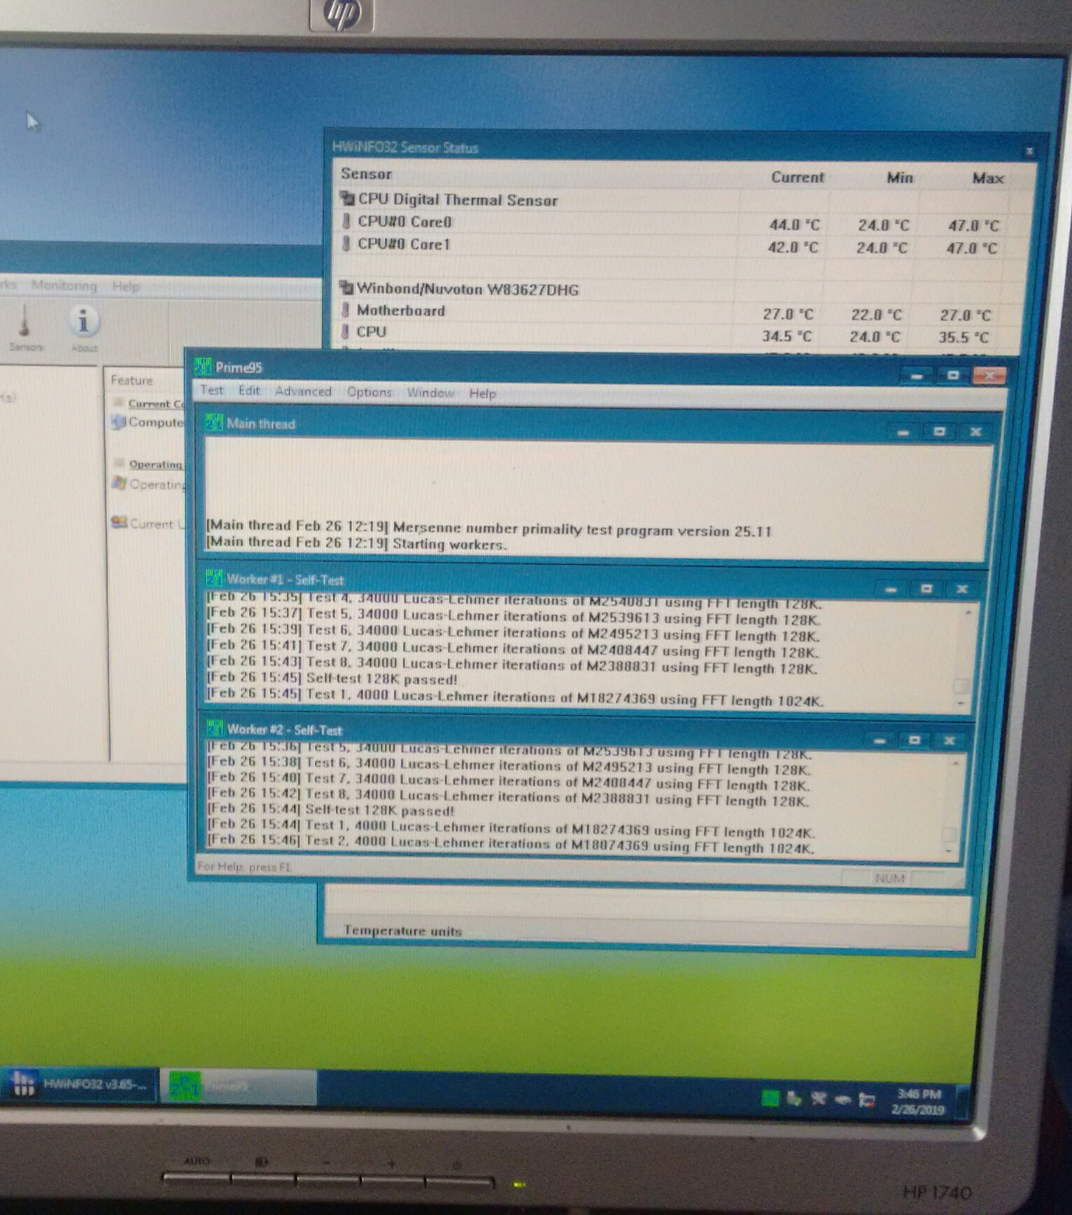Click 'Starting workers.' line in Main thread
This screenshot has width=1072, height=1215.
(356, 542)
